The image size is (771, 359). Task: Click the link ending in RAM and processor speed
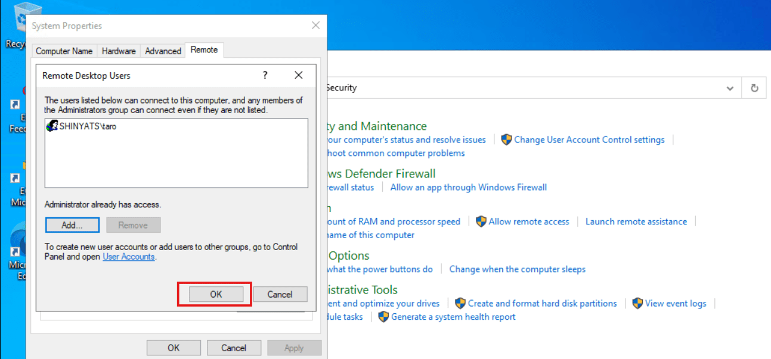(394, 221)
